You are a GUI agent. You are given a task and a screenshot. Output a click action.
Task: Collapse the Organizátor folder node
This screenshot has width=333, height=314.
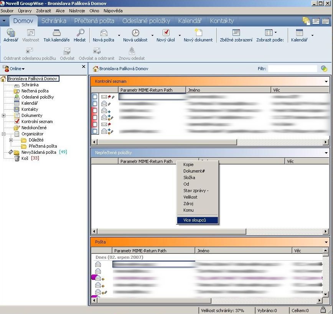click(x=3, y=134)
